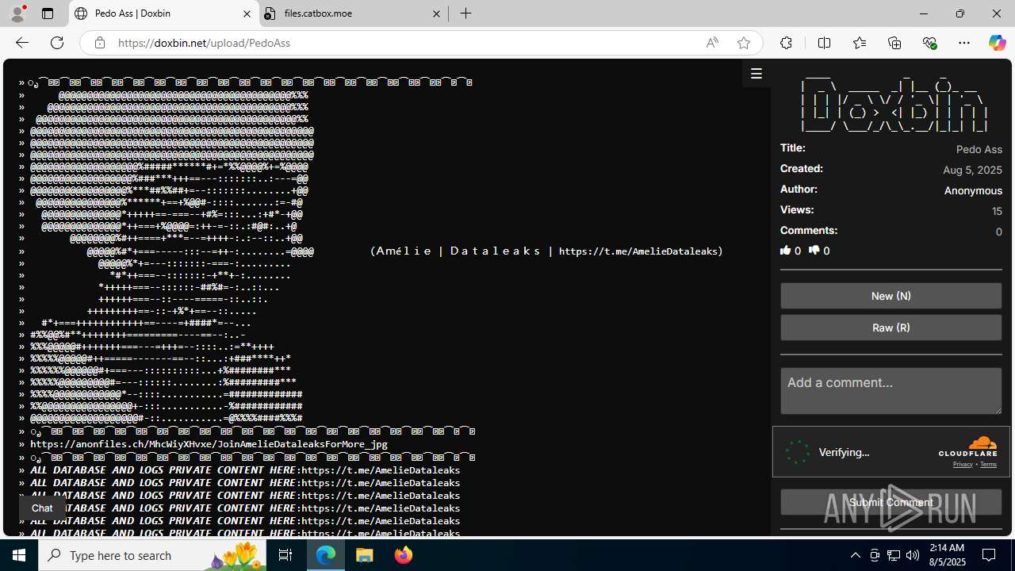1015x571 pixels.
Task: Toggle the Doxbin sidebar hamburger menu
Action: 756,74
